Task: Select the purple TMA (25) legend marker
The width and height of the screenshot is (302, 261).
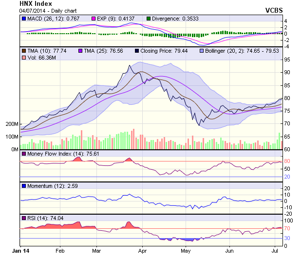Action: pyautogui.click(x=80, y=50)
